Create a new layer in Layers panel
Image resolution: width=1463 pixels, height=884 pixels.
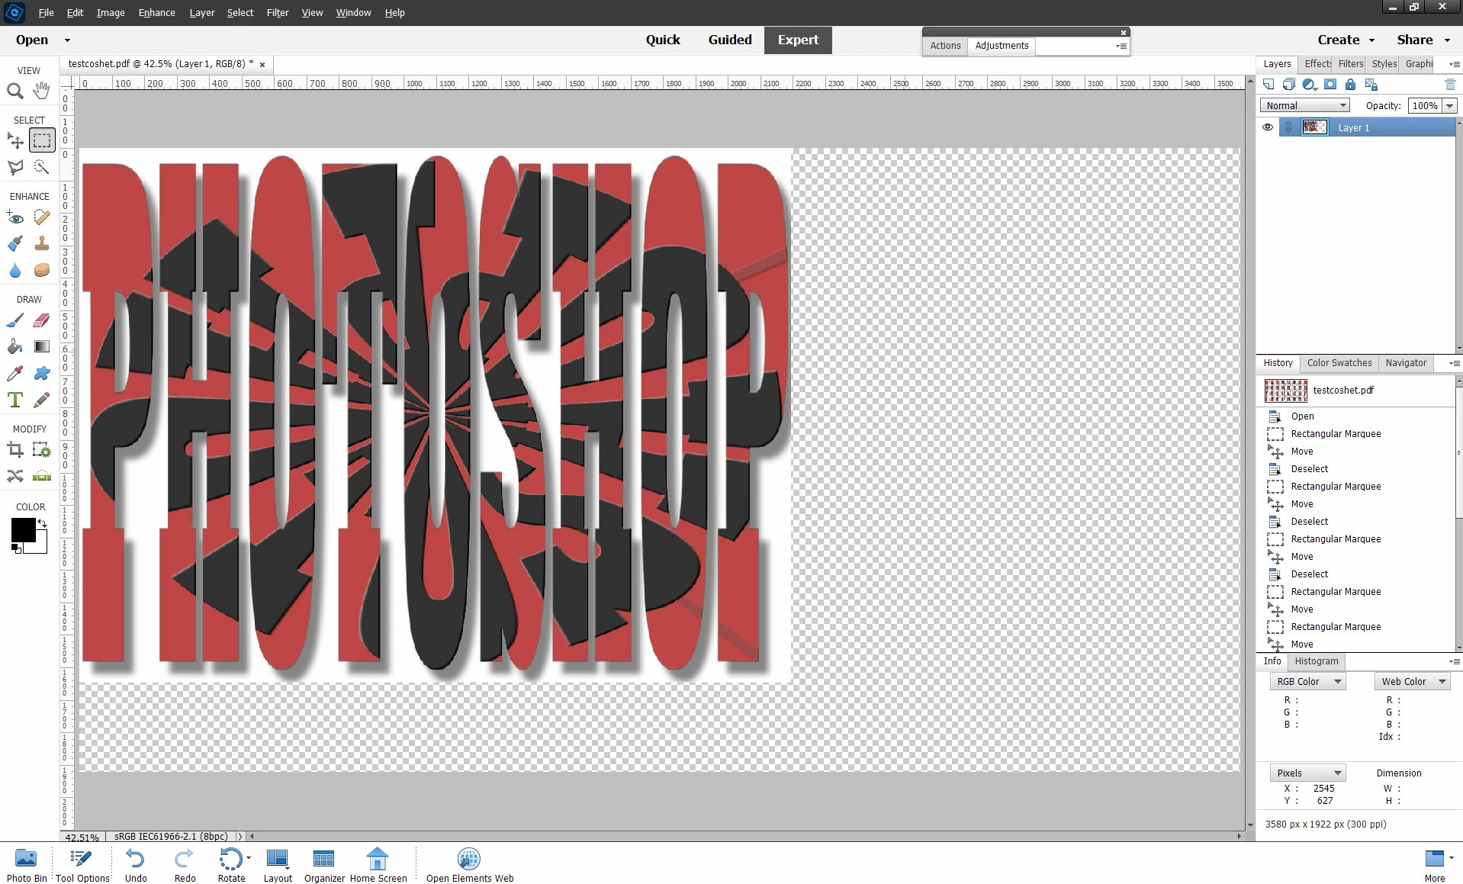tap(1268, 85)
